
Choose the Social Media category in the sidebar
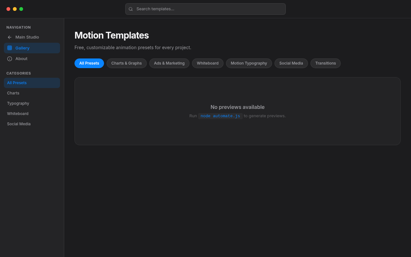[32, 124]
